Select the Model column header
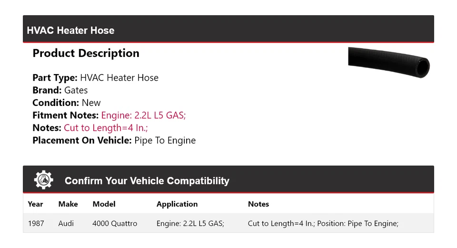457x248 pixels. (104, 204)
